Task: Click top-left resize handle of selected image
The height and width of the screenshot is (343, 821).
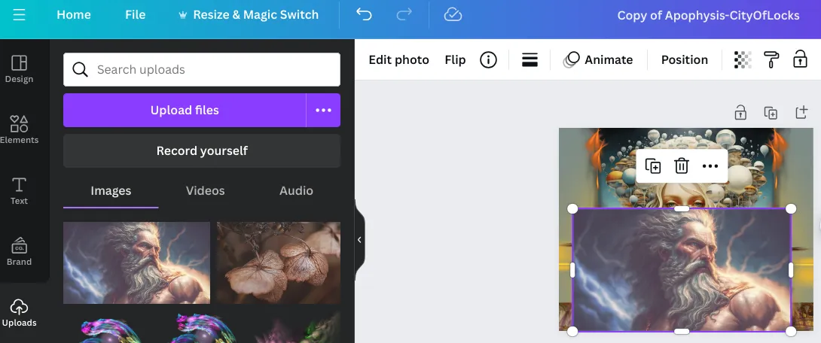Action: tap(572, 208)
